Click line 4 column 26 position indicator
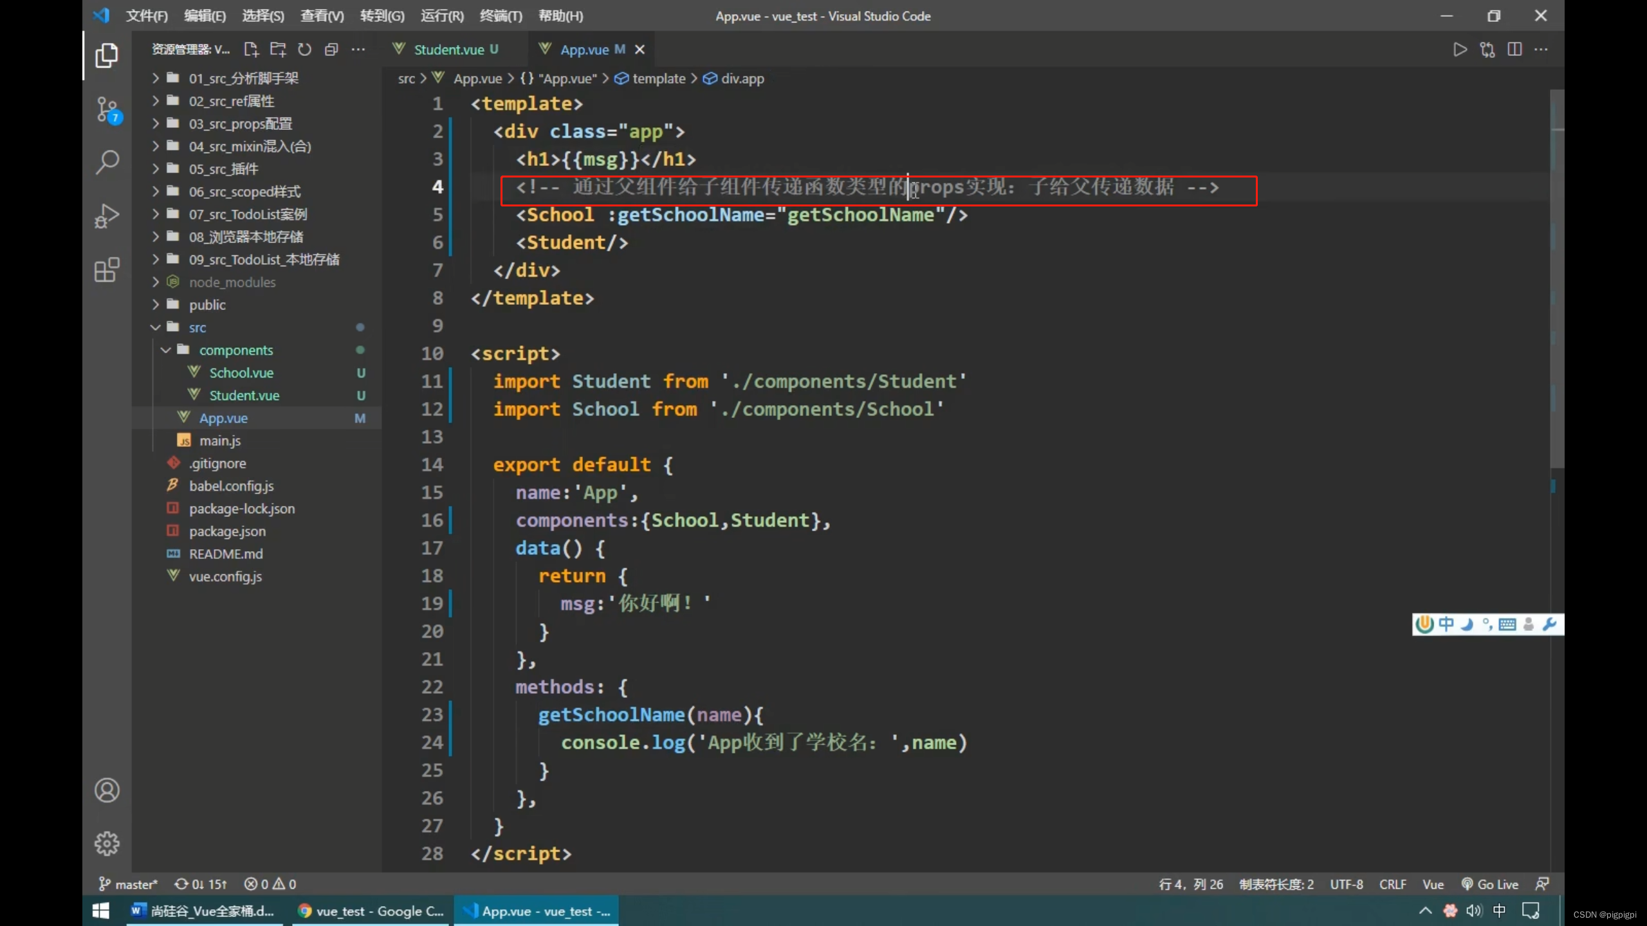 [1191, 884]
